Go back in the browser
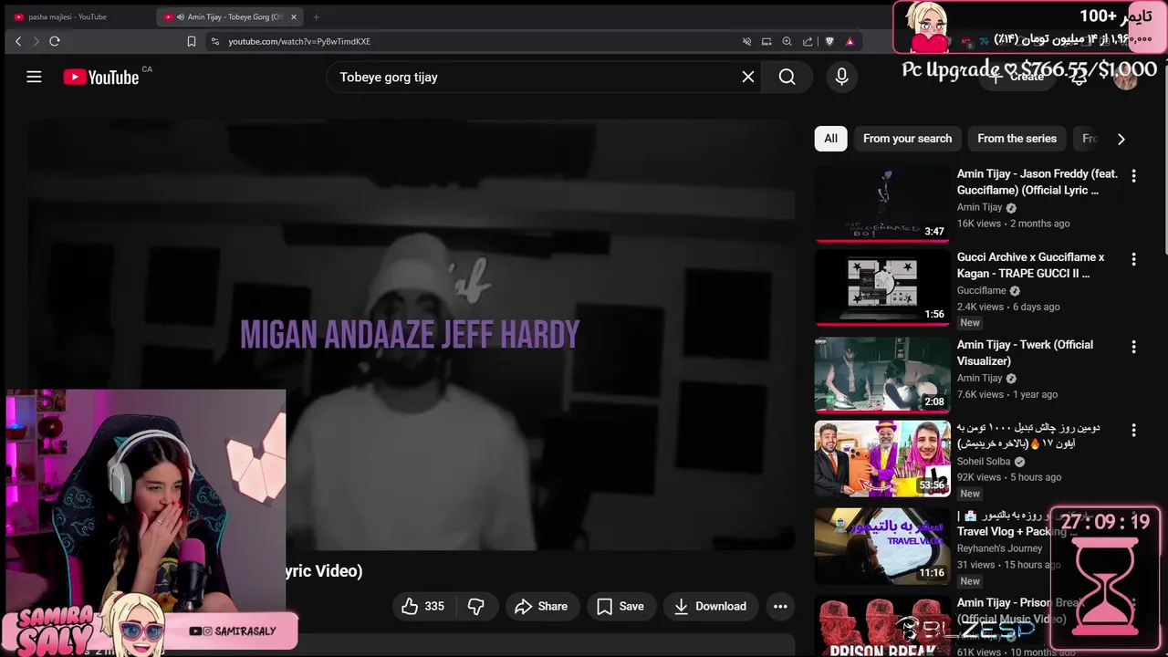Image resolution: width=1168 pixels, height=657 pixels. tap(18, 41)
